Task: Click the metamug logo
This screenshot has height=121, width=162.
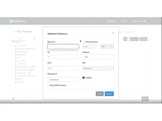Action: pos(17,21)
